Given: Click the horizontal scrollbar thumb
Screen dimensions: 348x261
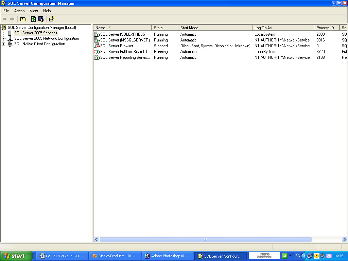Looking at the screenshot, I should (206, 240).
